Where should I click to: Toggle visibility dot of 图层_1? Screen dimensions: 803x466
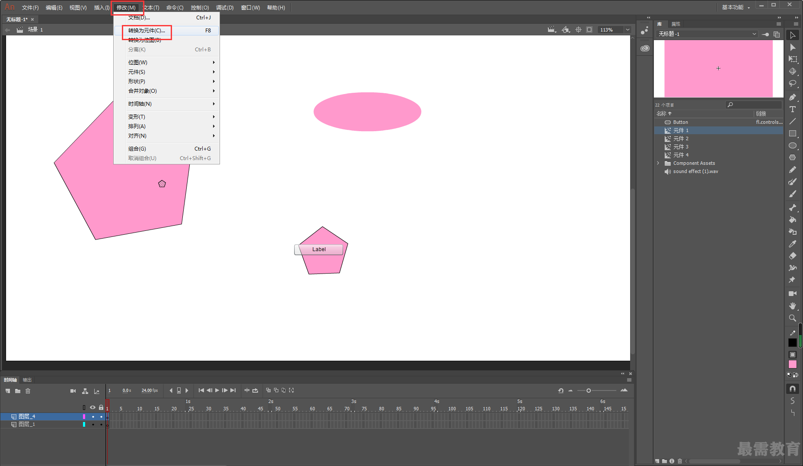(x=93, y=425)
